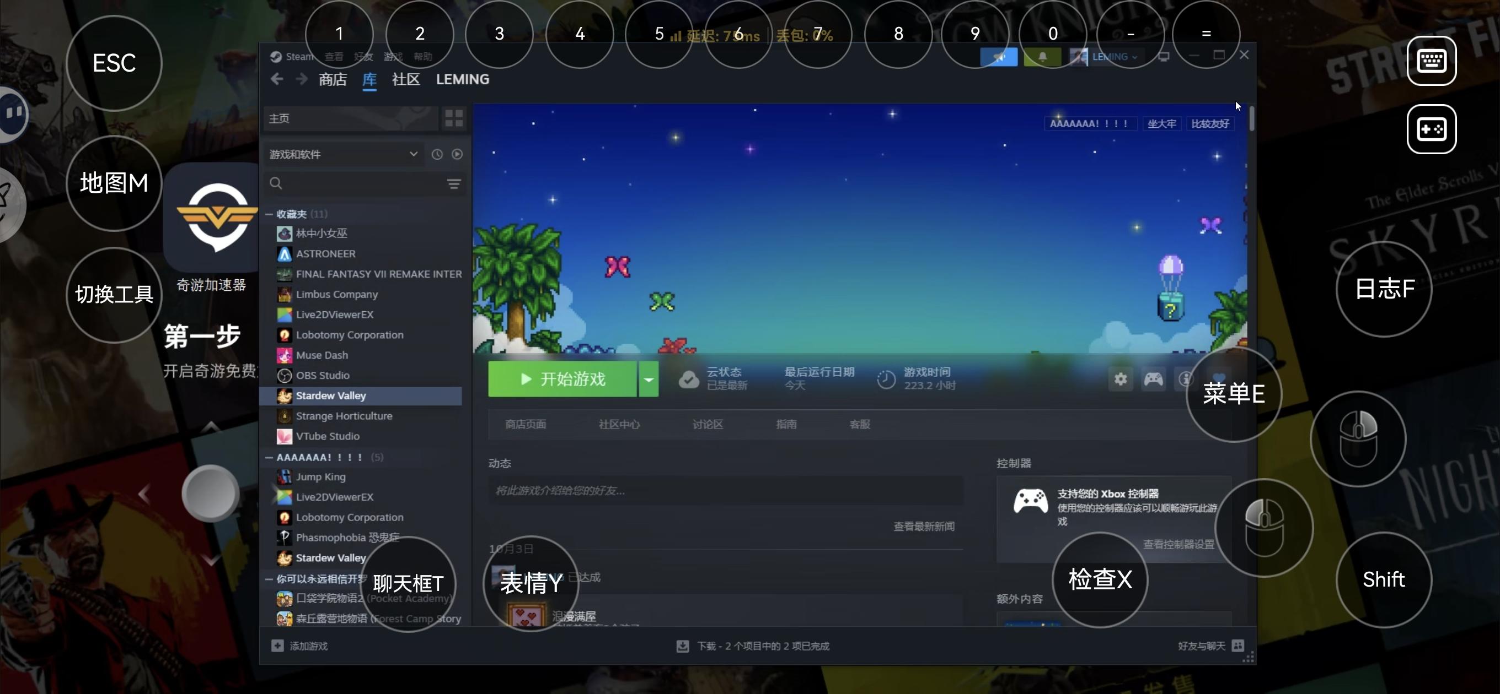Open 好友与聊天 from bottom right icon

click(x=1239, y=646)
